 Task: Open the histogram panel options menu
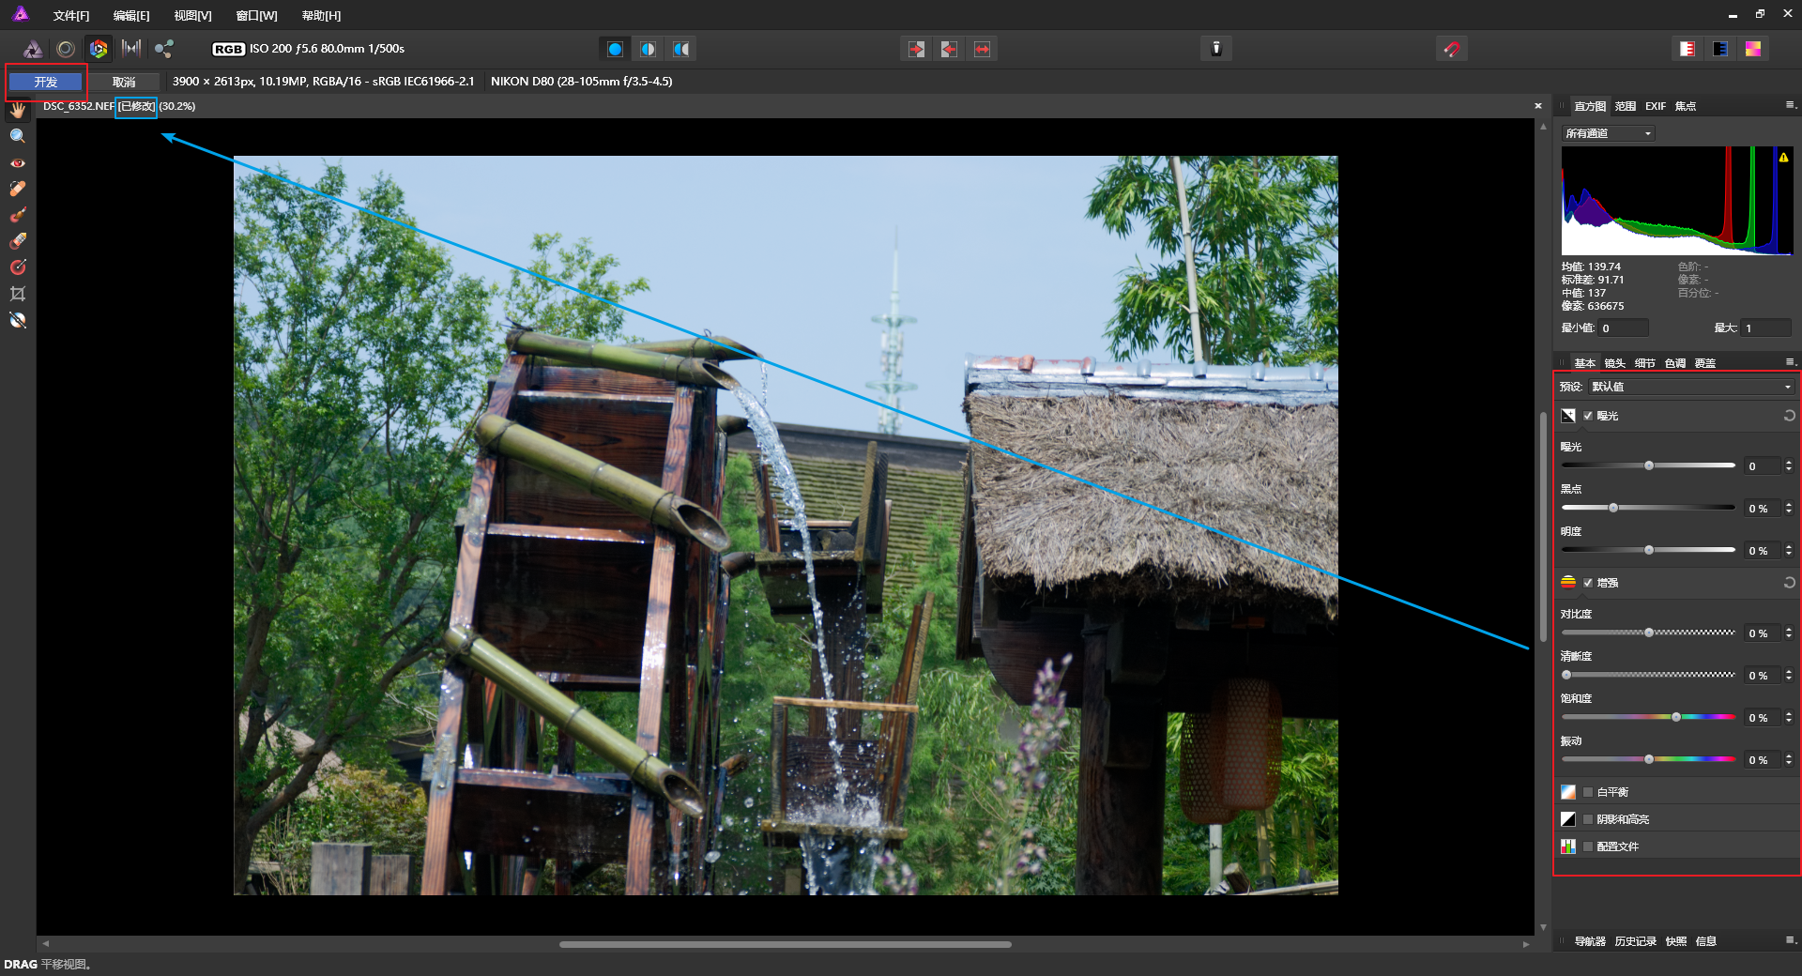(x=1790, y=105)
